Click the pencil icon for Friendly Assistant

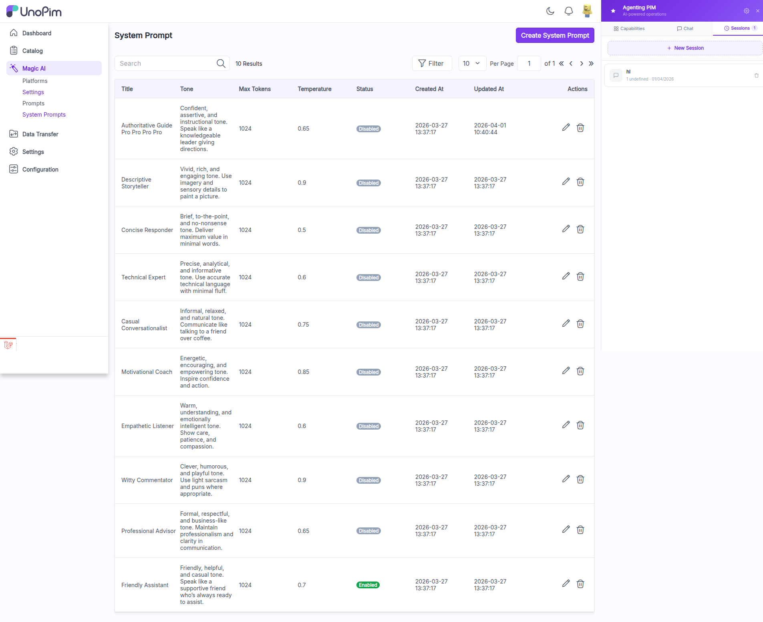pyautogui.click(x=566, y=584)
